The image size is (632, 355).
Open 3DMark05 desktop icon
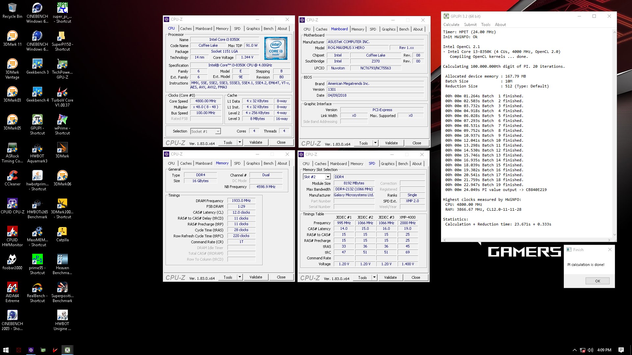click(x=12, y=123)
